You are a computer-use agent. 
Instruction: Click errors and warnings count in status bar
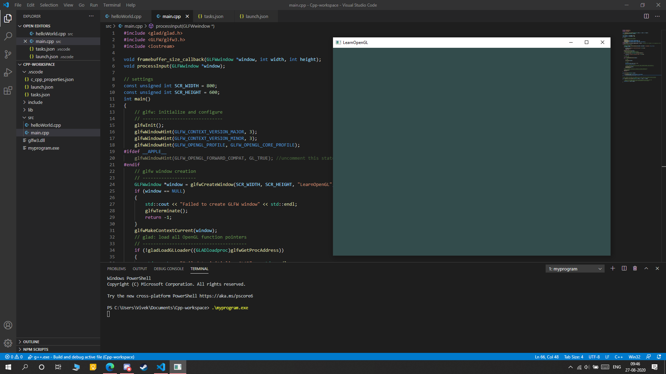click(x=14, y=357)
